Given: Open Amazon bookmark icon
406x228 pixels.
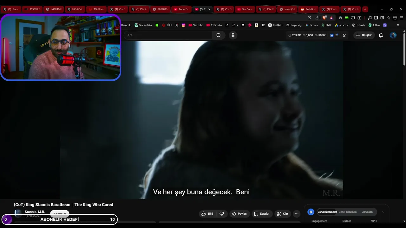Looking at the screenshot, I should pyautogui.click(x=256, y=25).
